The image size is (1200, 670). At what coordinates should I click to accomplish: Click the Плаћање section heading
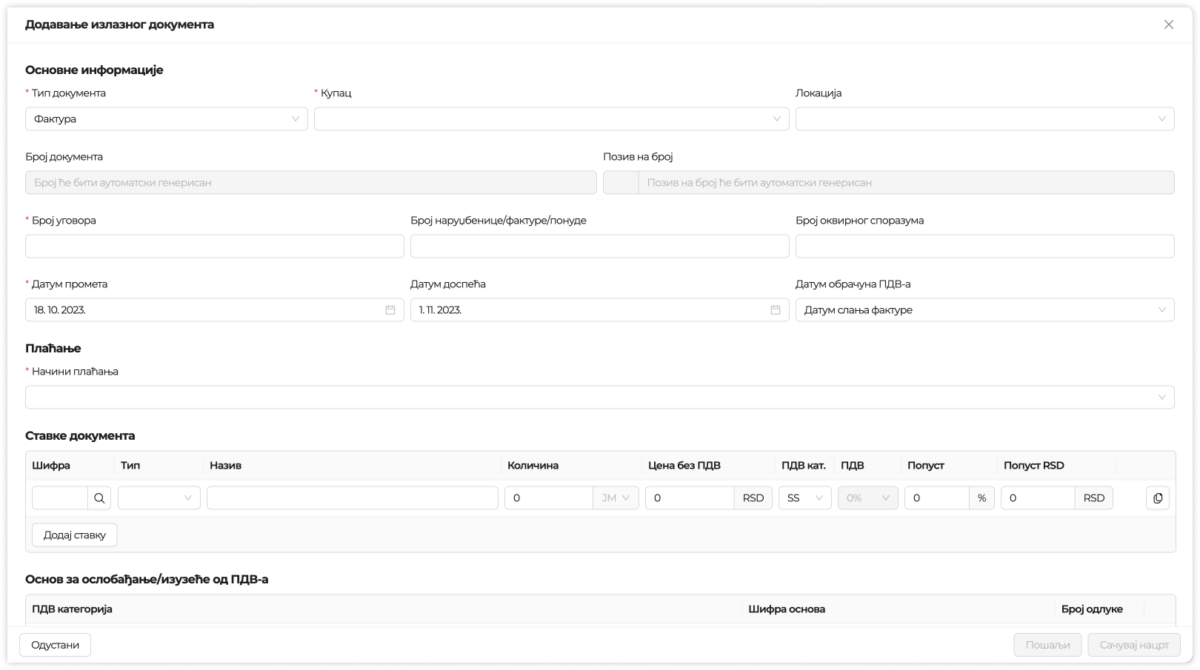pos(53,349)
